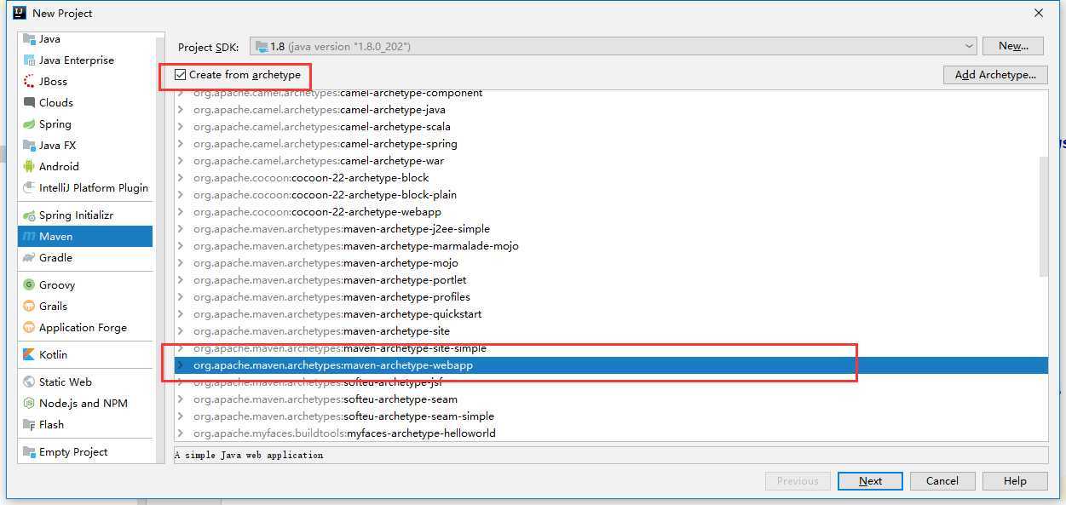This screenshot has height=505, width=1066.
Task: Click the Gradle elephant icon
Action: pyautogui.click(x=29, y=258)
